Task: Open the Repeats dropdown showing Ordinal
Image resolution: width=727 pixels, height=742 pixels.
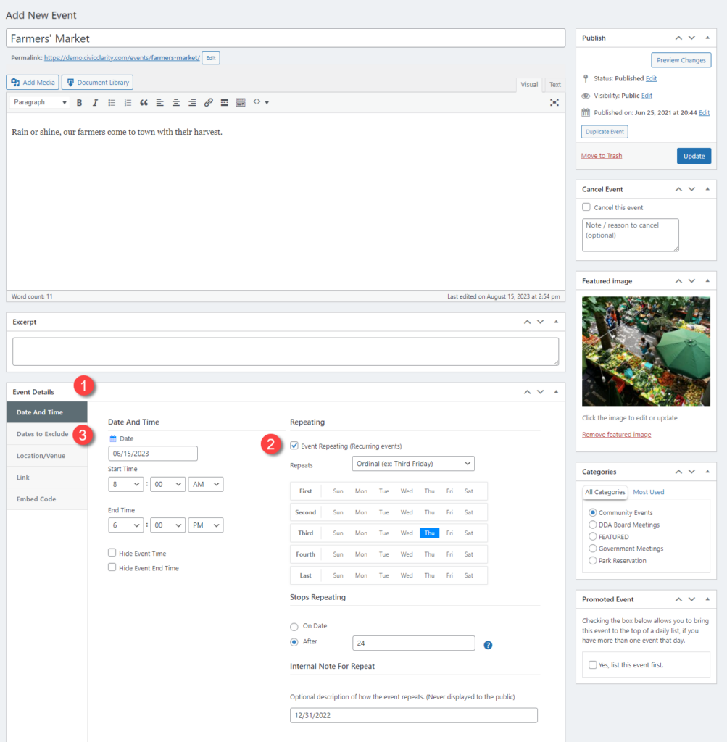Action: [413, 463]
